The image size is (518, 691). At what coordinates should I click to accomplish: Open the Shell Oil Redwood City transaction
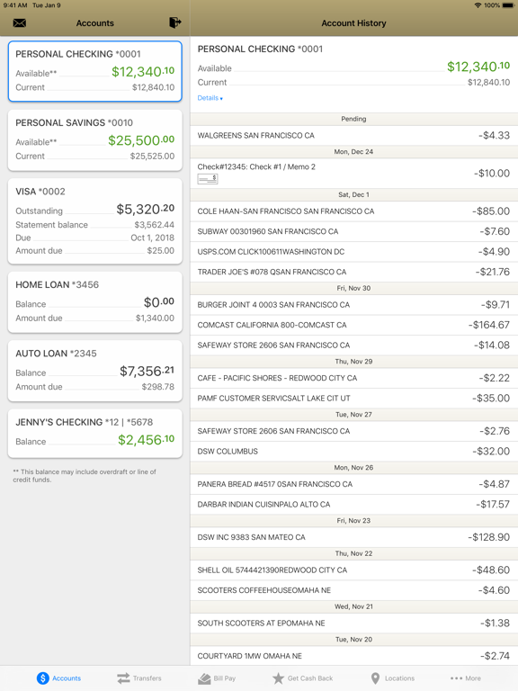point(354,570)
